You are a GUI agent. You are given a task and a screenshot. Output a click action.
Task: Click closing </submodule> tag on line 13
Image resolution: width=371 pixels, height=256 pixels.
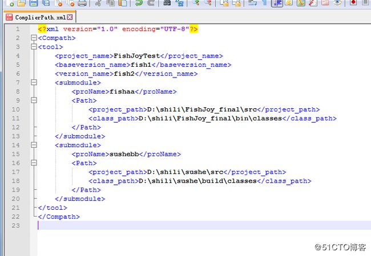click(x=80, y=136)
